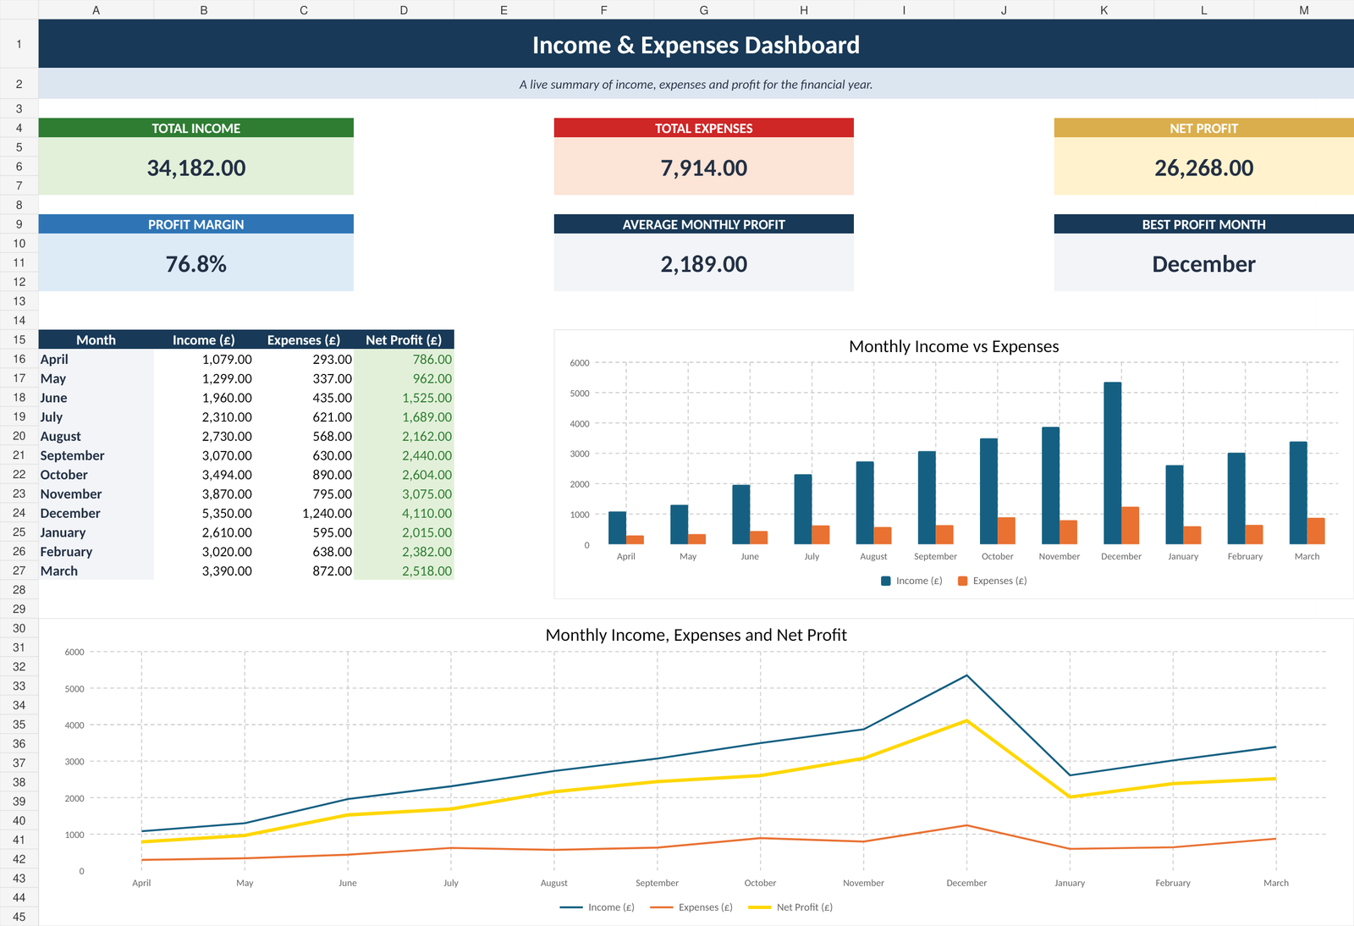Click the April income bar in bar chart
The image size is (1354, 926).
click(x=617, y=527)
